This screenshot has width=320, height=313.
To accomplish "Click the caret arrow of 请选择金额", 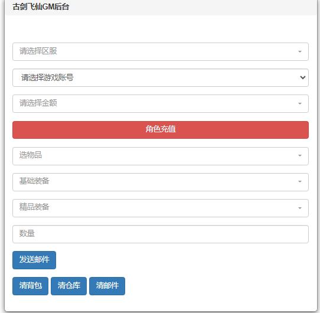I will click(299, 103).
